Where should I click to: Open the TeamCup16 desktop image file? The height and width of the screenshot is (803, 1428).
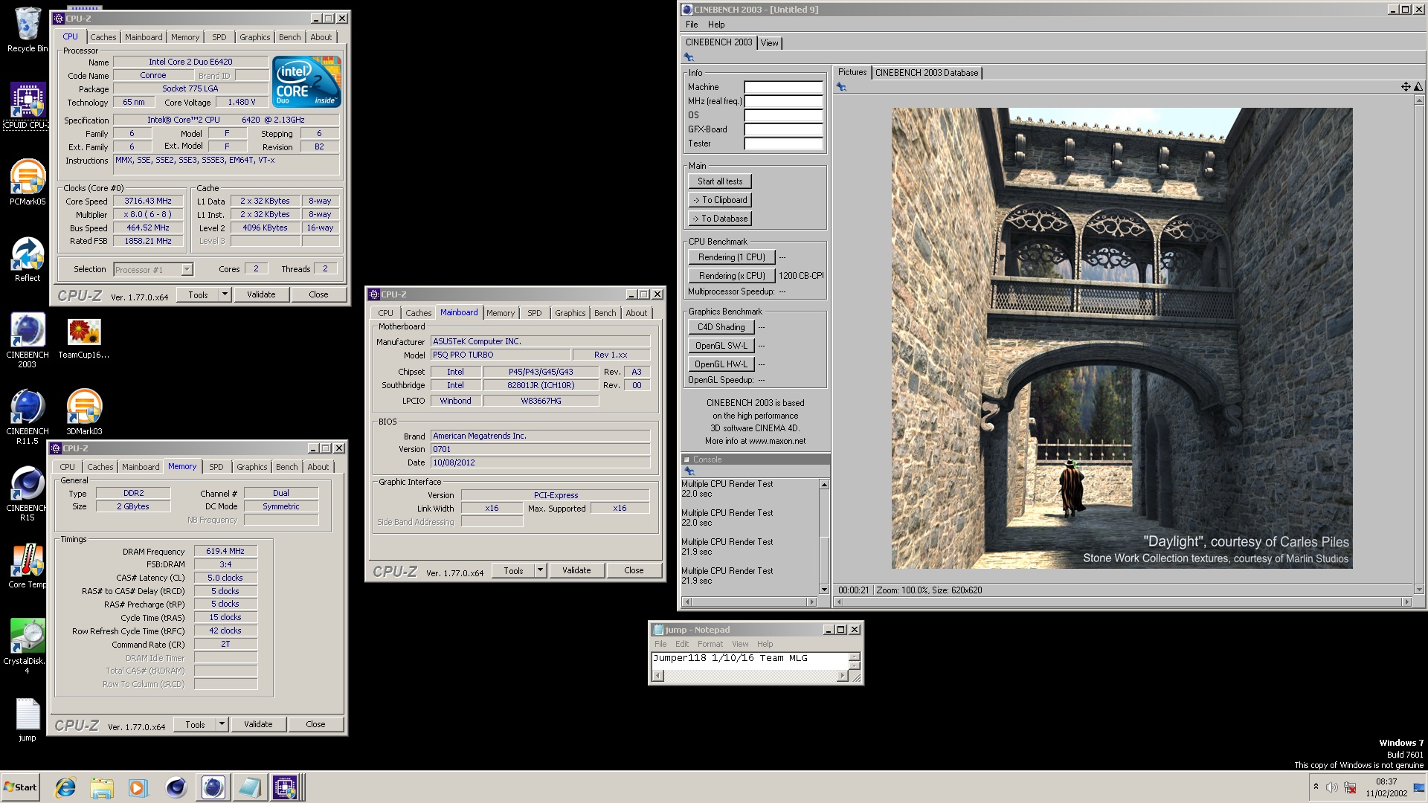[84, 338]
